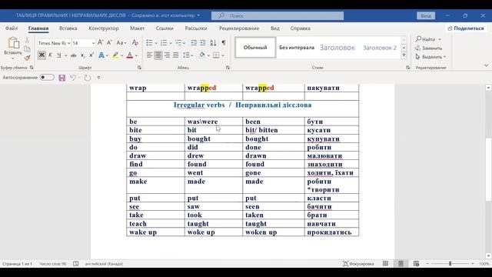Viewport: 492px width, 277px height.
Task: Toggle center alignment button
Action: point(158,55)
